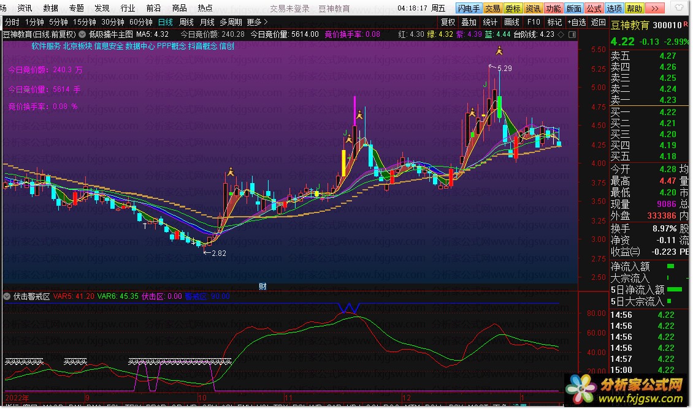Switch to 分时 intraday chart

click(12, 21)
